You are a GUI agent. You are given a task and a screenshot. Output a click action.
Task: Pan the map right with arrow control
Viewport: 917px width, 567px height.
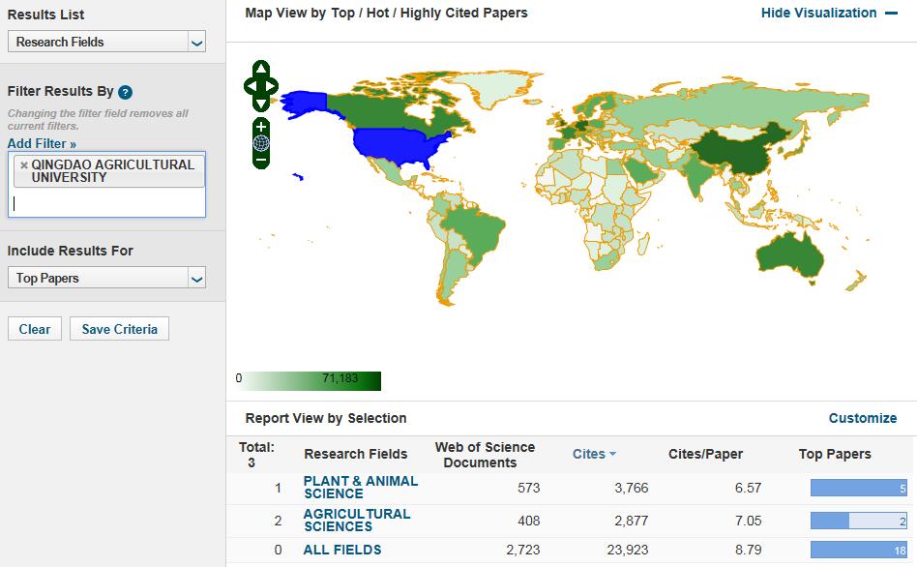pyautogui.click(x=272, y=86)
